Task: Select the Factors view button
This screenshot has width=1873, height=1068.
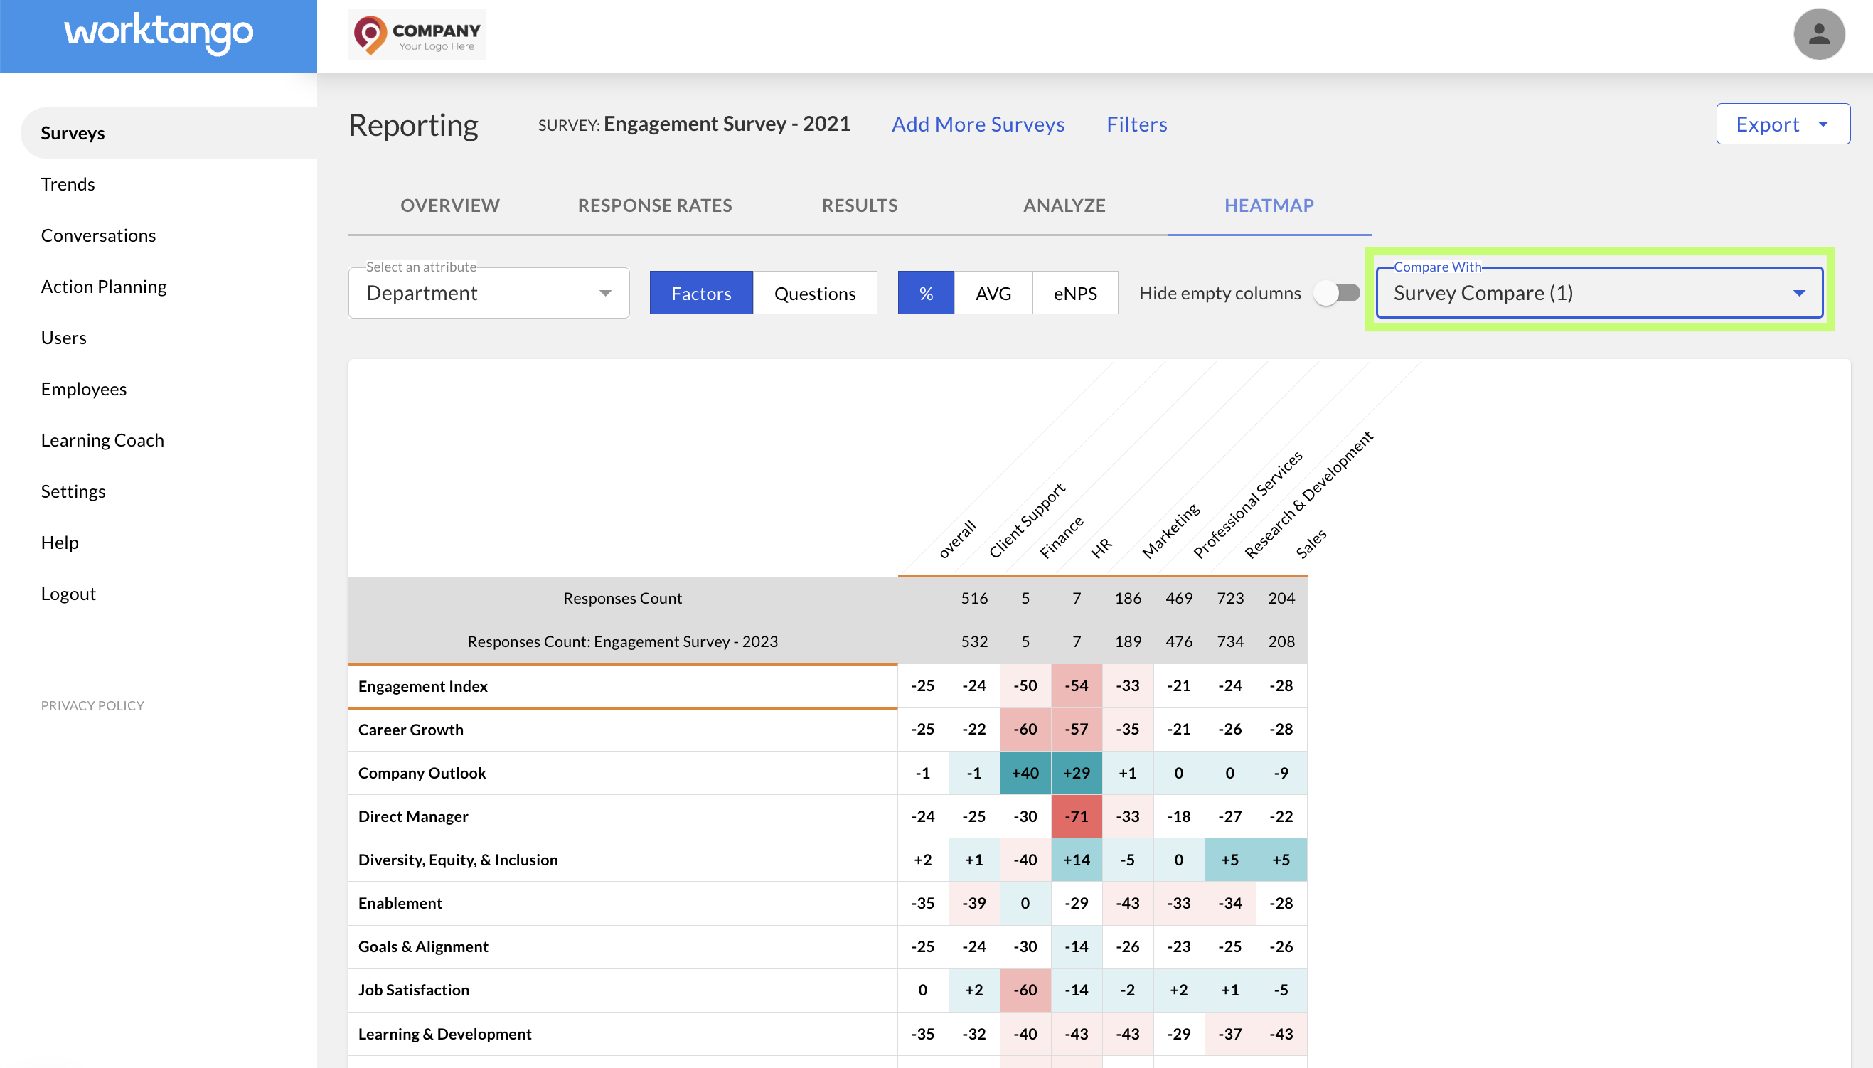Action: (701, 294)
